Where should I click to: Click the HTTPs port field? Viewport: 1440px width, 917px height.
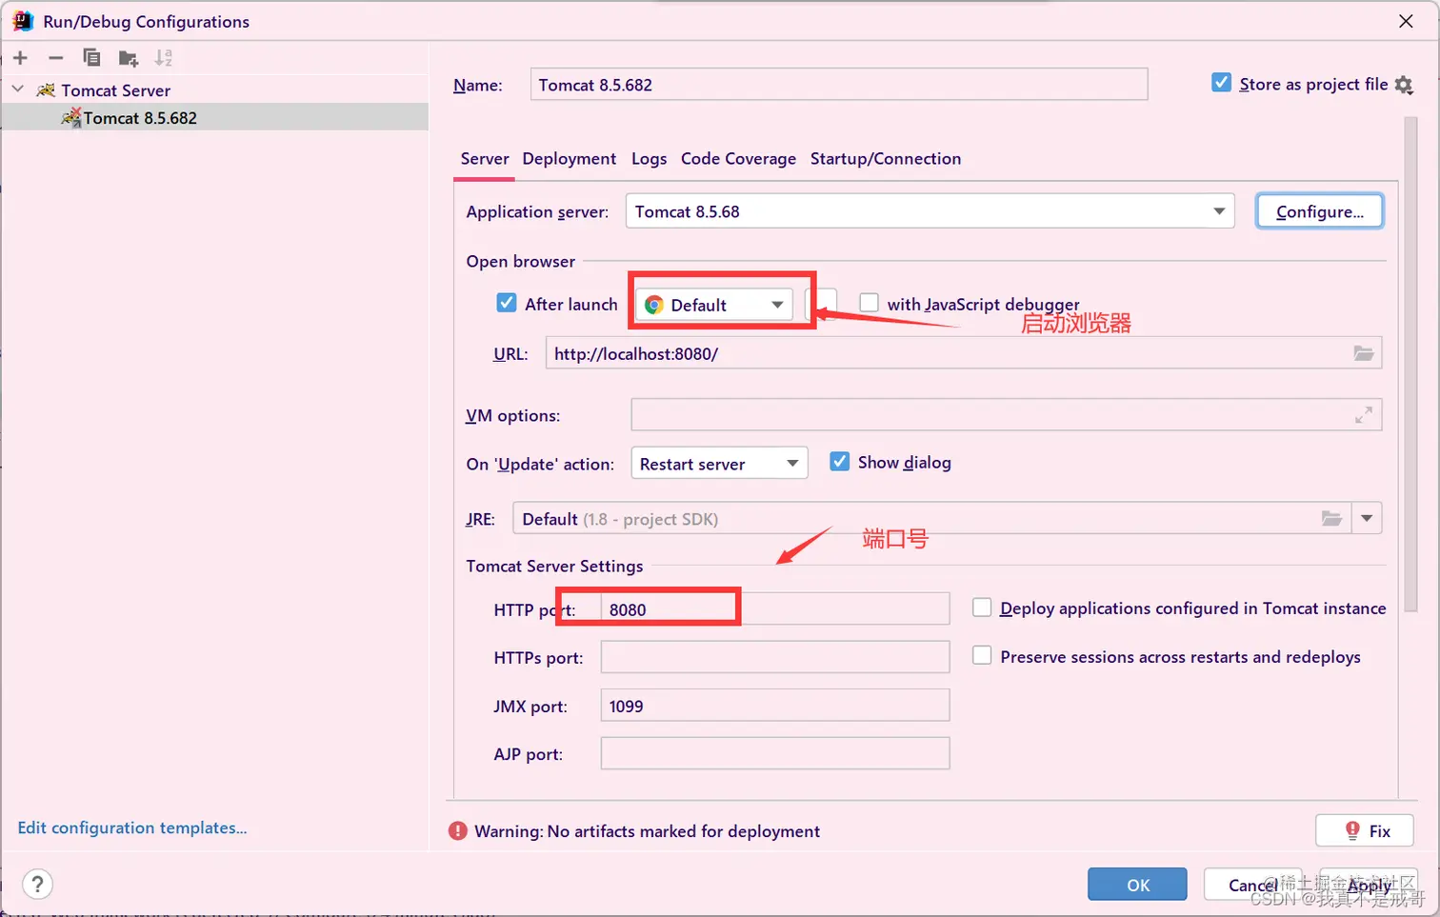coord(775,657)
